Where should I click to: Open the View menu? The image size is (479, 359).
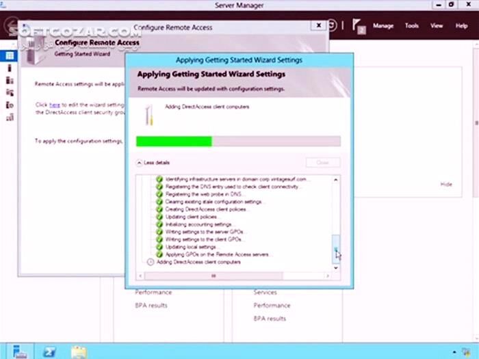(437, 26)
